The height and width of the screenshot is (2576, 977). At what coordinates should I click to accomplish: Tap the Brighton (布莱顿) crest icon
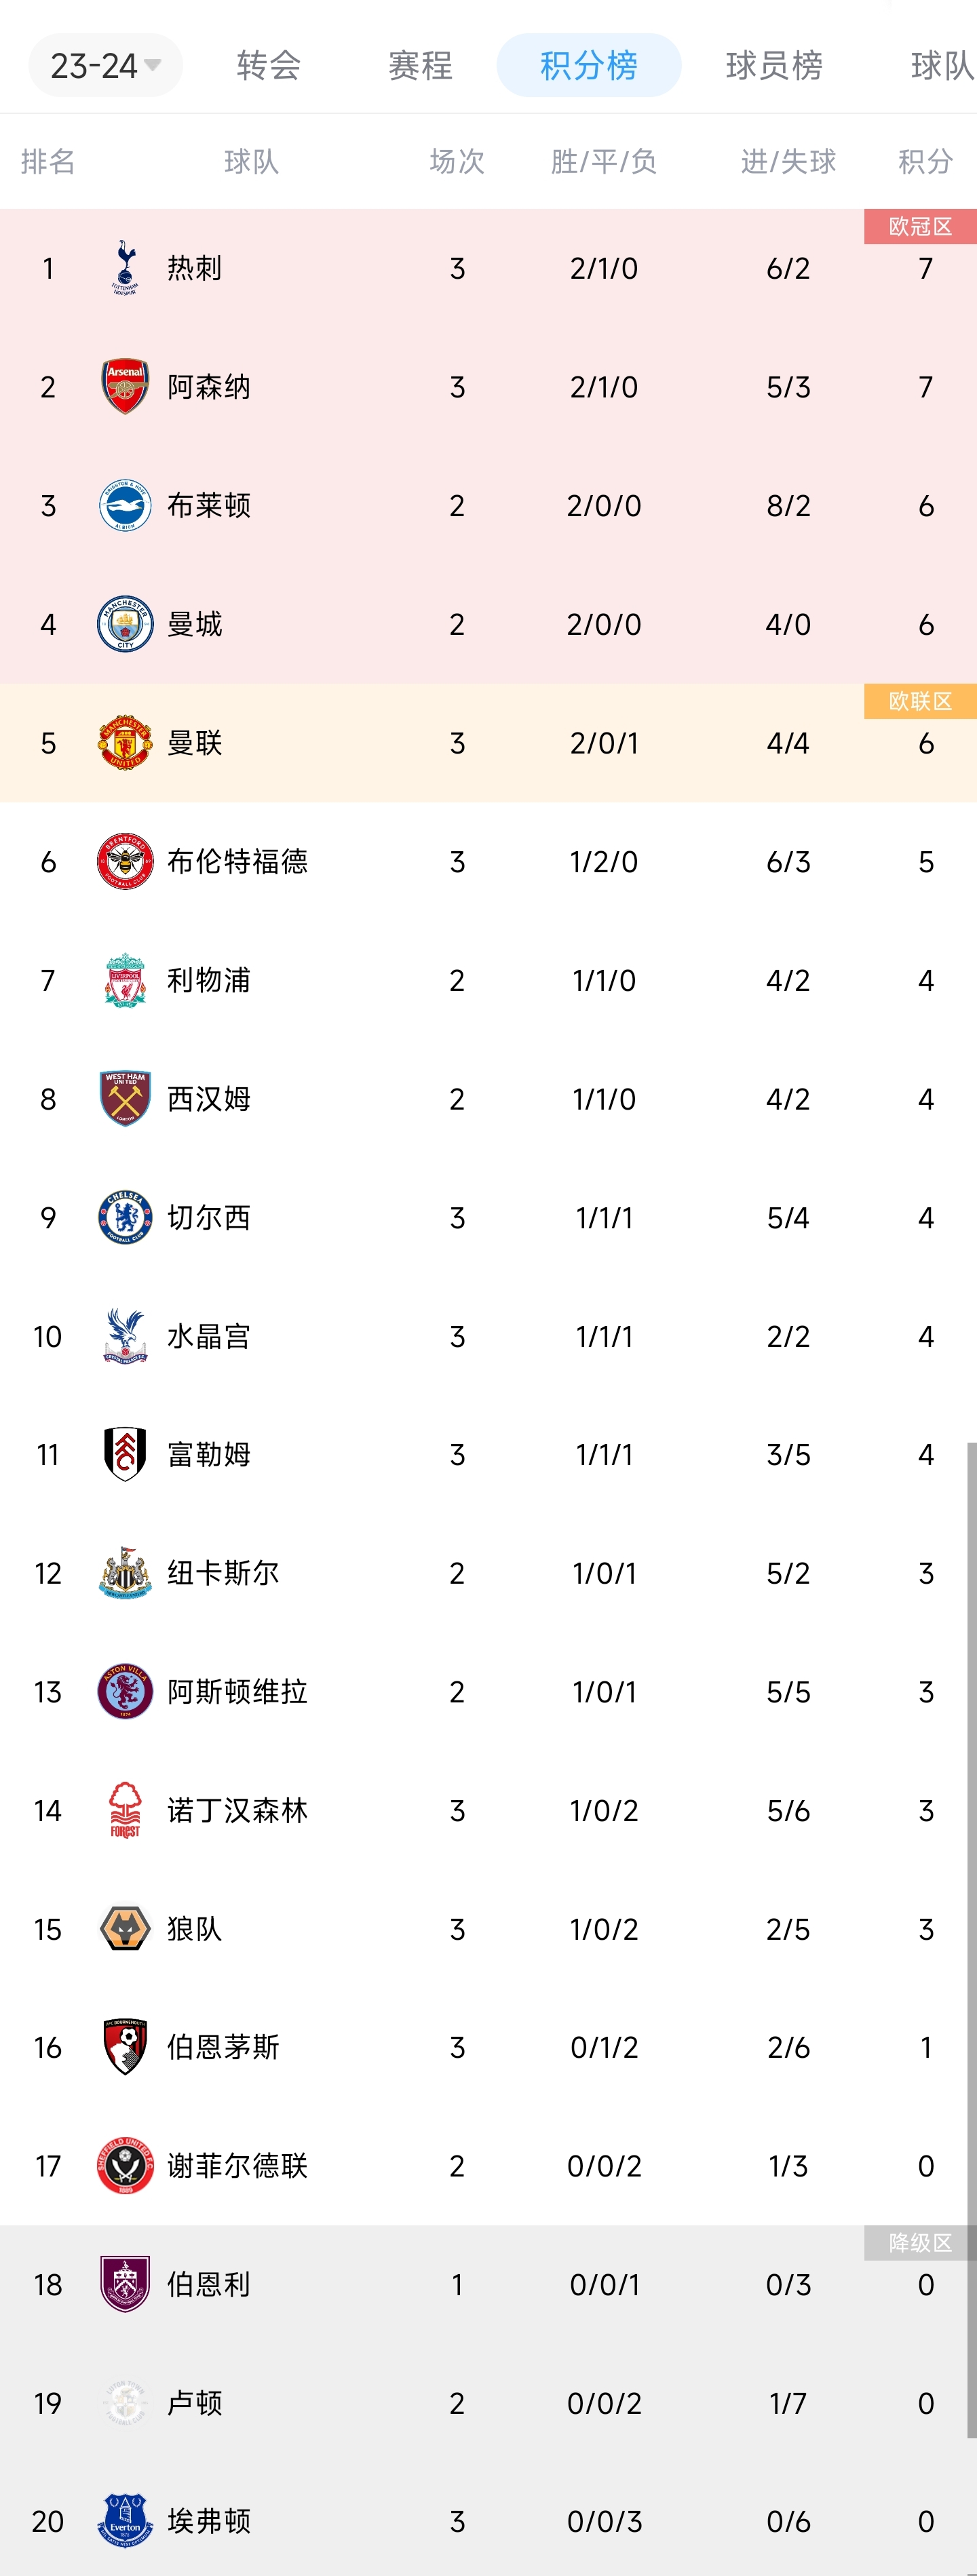[125, 505]
